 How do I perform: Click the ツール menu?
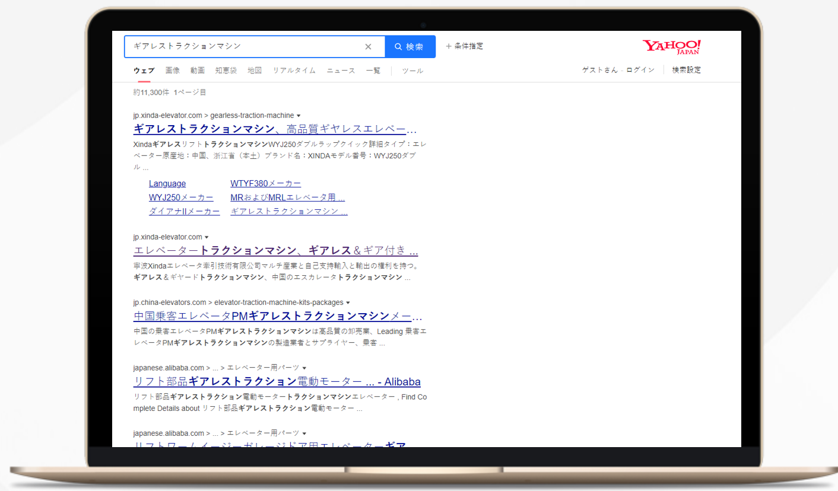[412, 70]
